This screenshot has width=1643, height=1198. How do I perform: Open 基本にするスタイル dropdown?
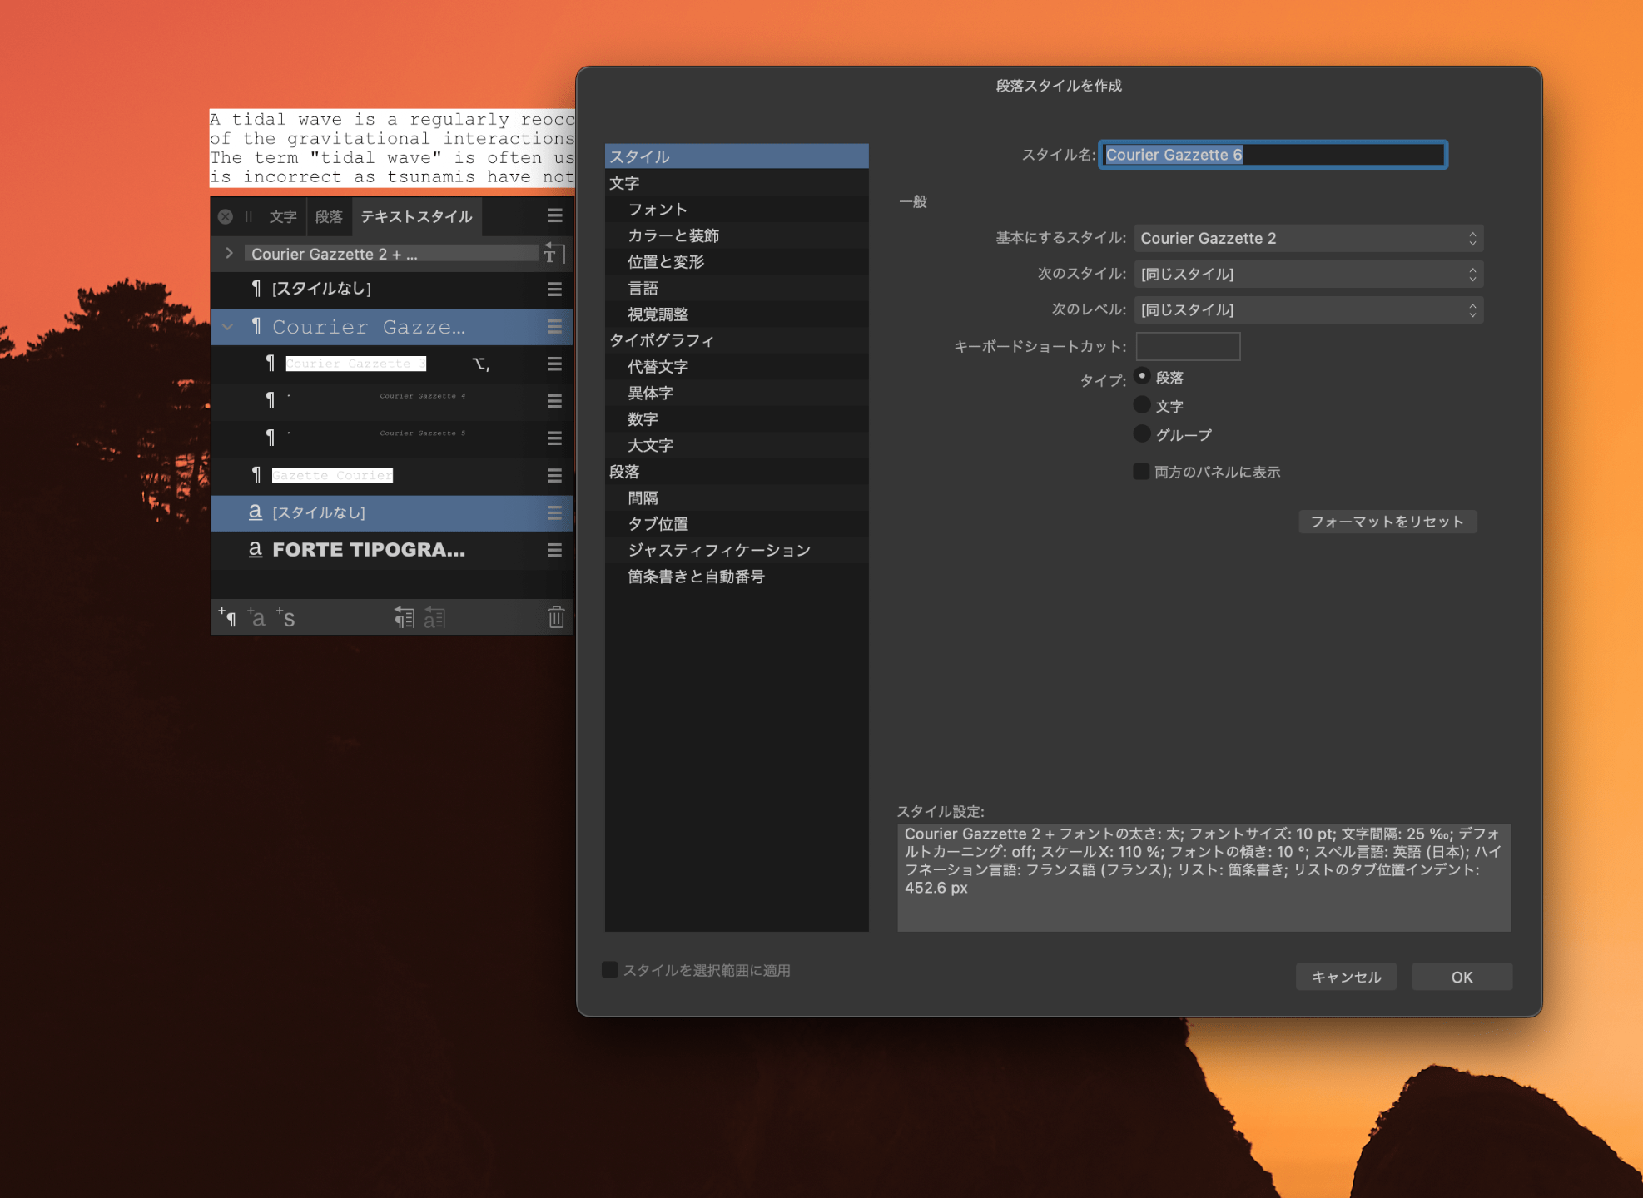[1308, 238]
